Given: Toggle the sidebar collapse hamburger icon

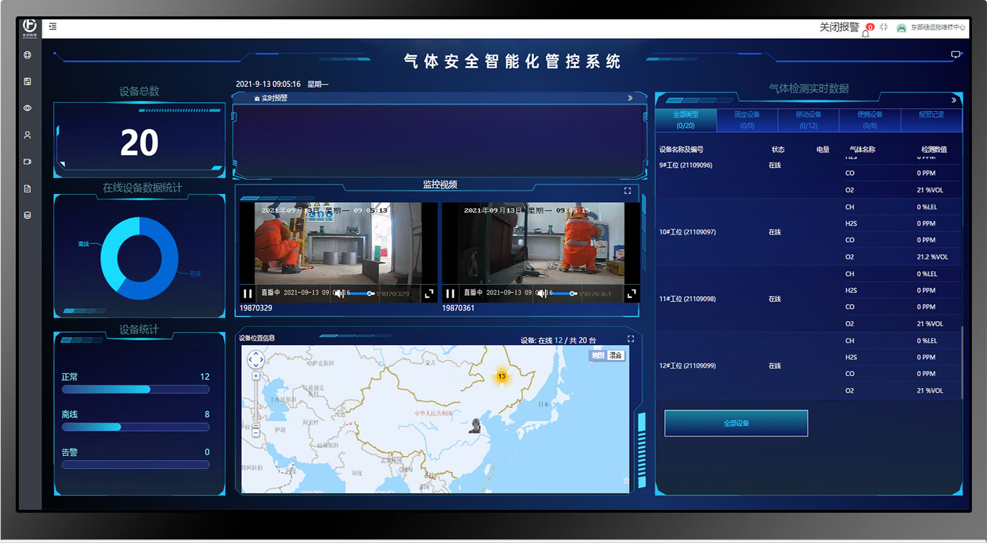Looking at the screenshot, I should [x=53, y=27].
